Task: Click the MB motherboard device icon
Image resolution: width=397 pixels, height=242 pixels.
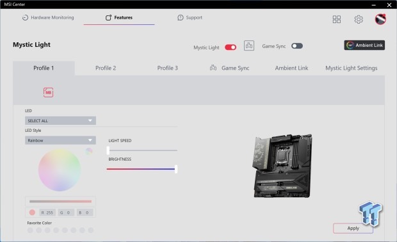Action: pos(48,92)
